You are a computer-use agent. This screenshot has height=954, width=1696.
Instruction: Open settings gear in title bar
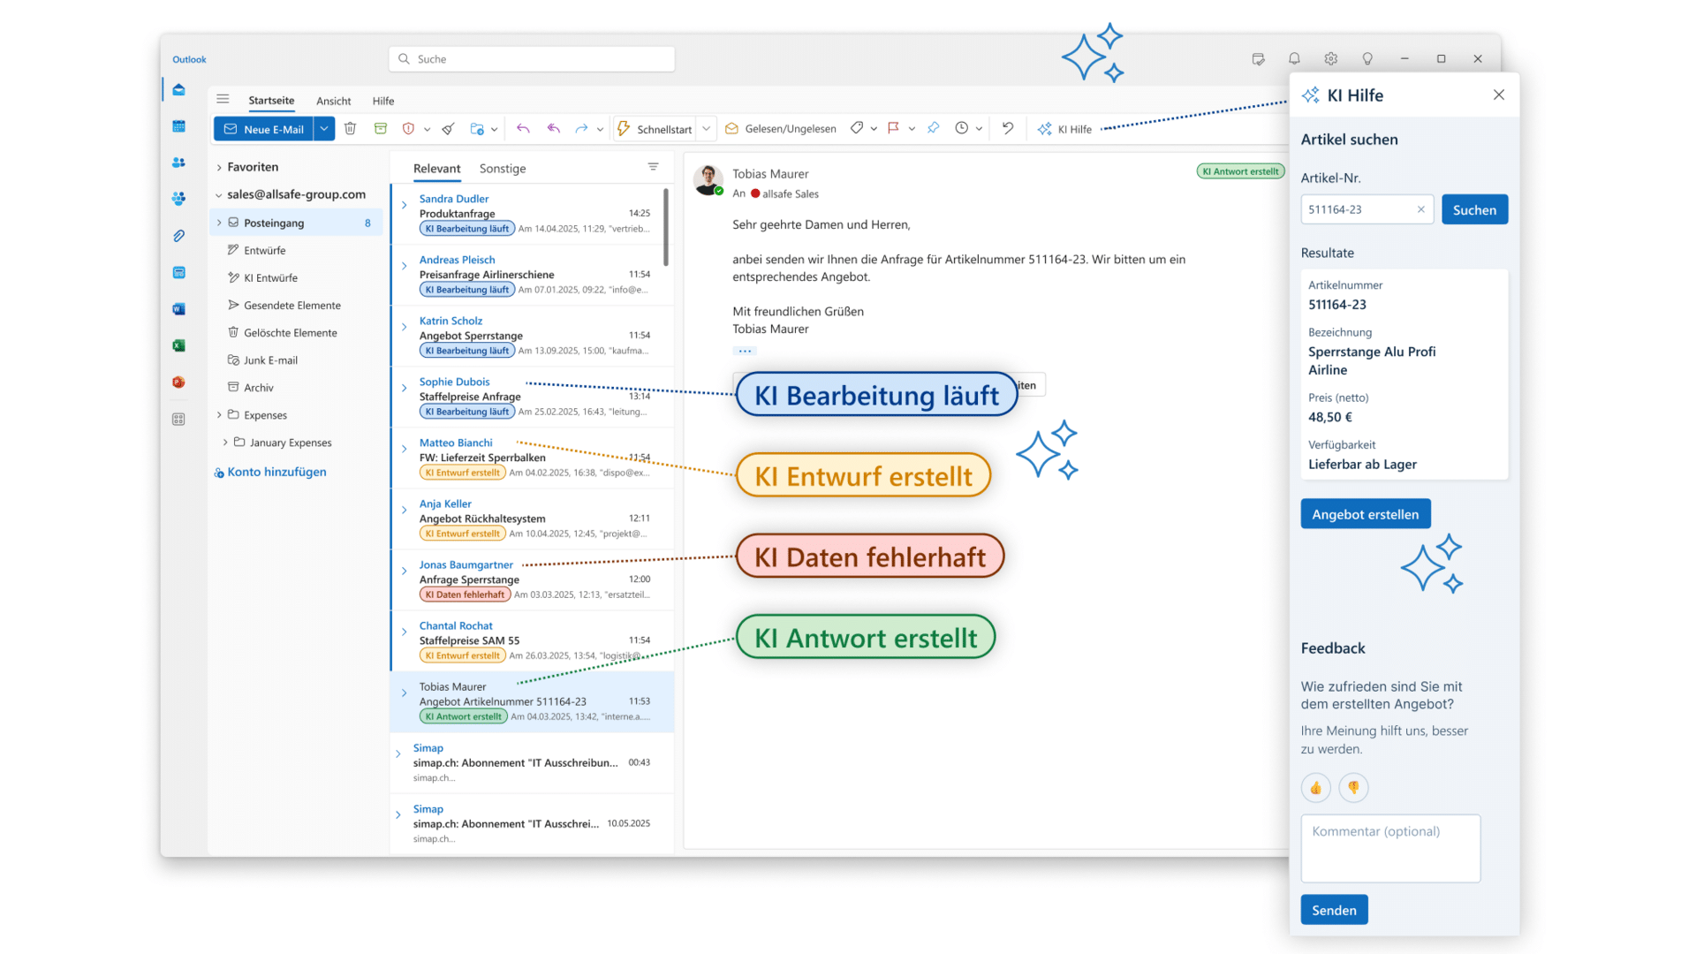(1330, 59)
